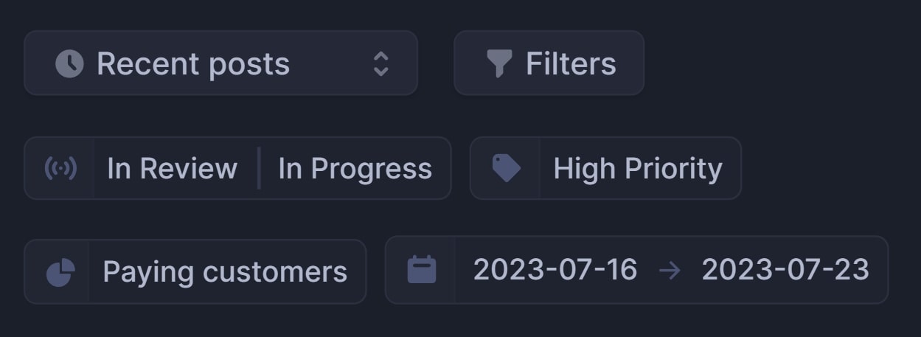The image size is (921, 337).
Task: Click the tag icon before High Priority
Action: [506, 168]
